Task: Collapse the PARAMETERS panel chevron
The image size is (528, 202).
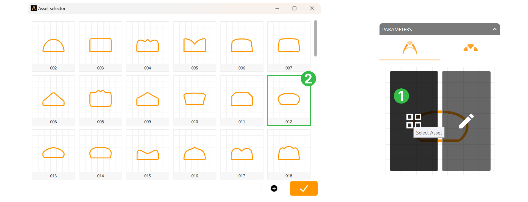Action: (x=494, y=29)
